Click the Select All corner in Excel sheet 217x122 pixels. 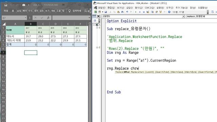(4, 24)
